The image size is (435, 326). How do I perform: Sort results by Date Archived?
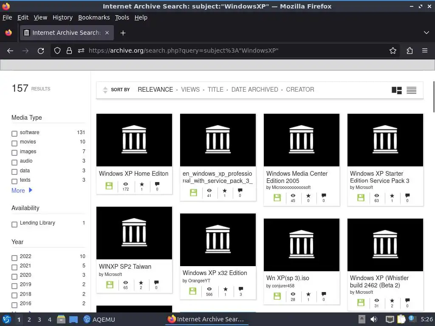[x=255, y=90]
